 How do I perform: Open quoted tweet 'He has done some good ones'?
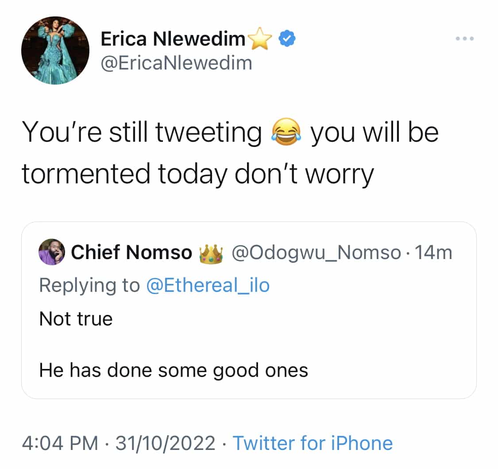pos(174,370)
